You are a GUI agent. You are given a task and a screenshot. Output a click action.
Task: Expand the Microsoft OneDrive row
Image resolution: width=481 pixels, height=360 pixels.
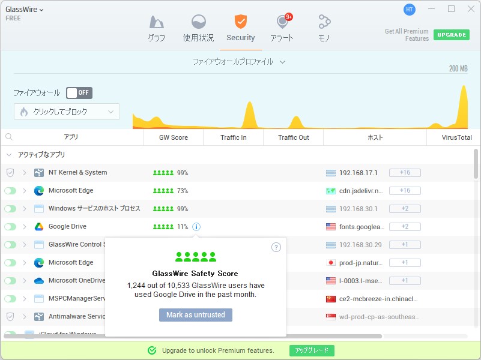pos(24,281)
